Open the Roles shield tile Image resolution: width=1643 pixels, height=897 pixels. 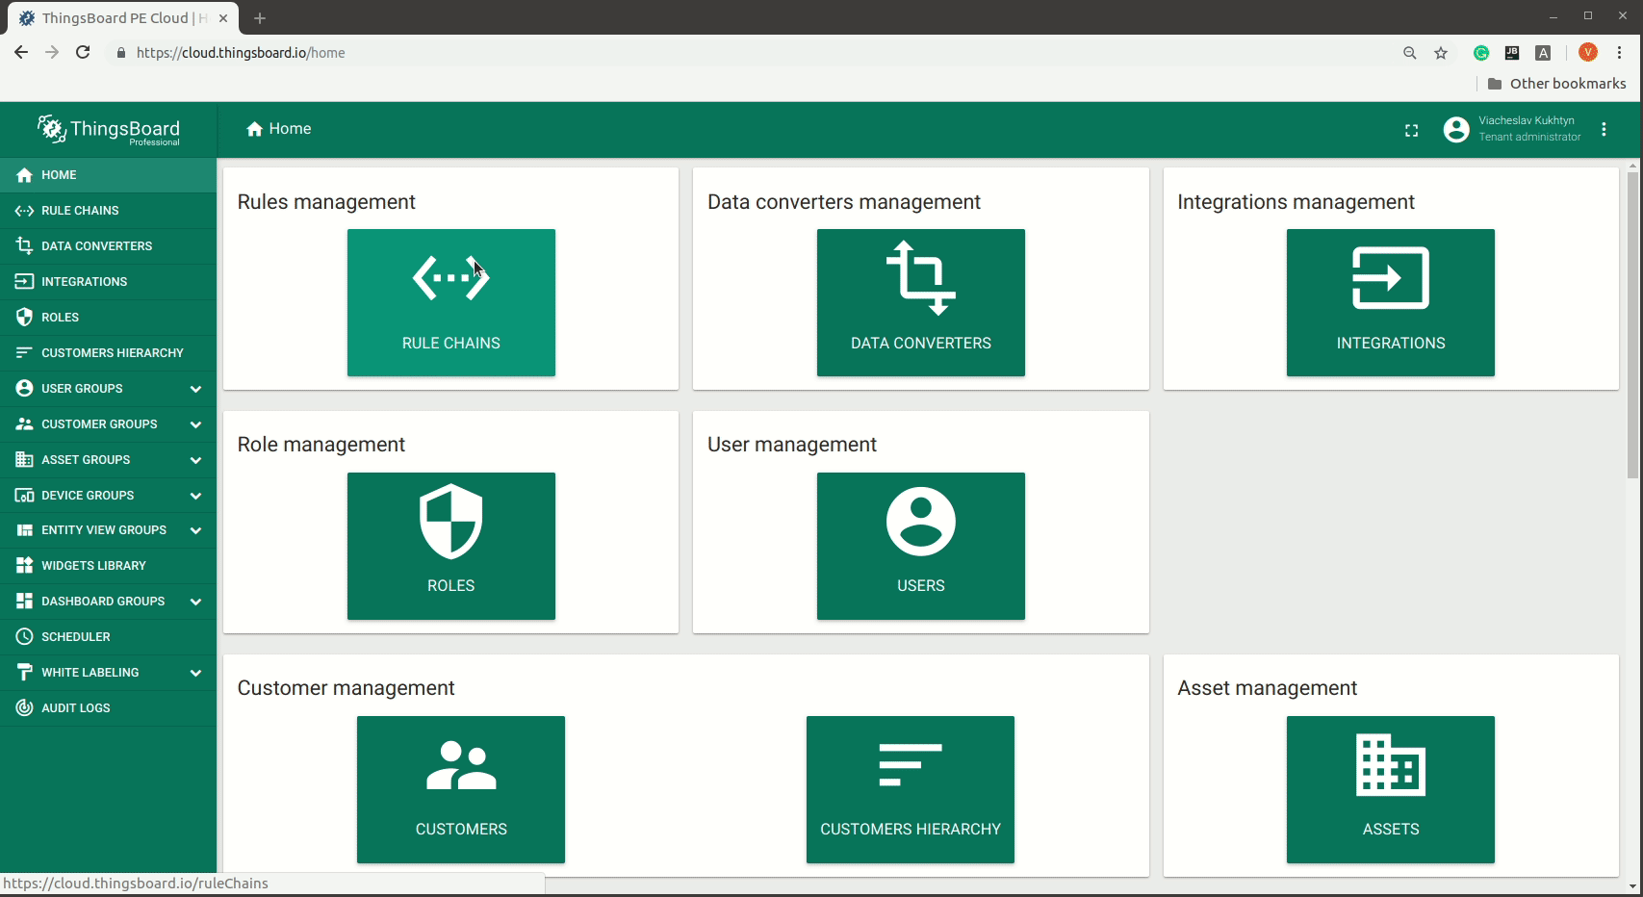click(450, 546)
